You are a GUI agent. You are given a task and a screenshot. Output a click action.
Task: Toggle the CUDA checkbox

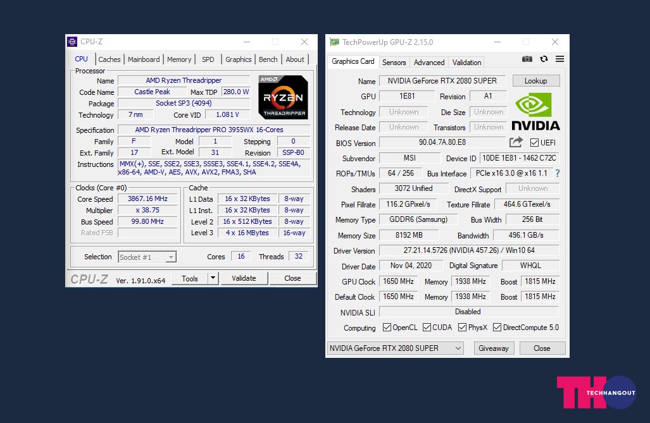pyautogui.click(x=427, y=328)
